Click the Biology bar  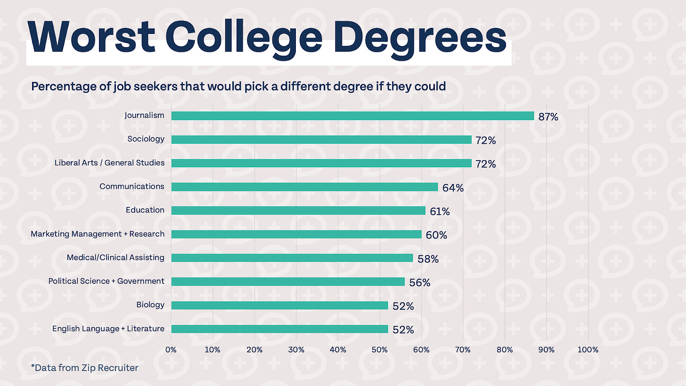[279, 305]
